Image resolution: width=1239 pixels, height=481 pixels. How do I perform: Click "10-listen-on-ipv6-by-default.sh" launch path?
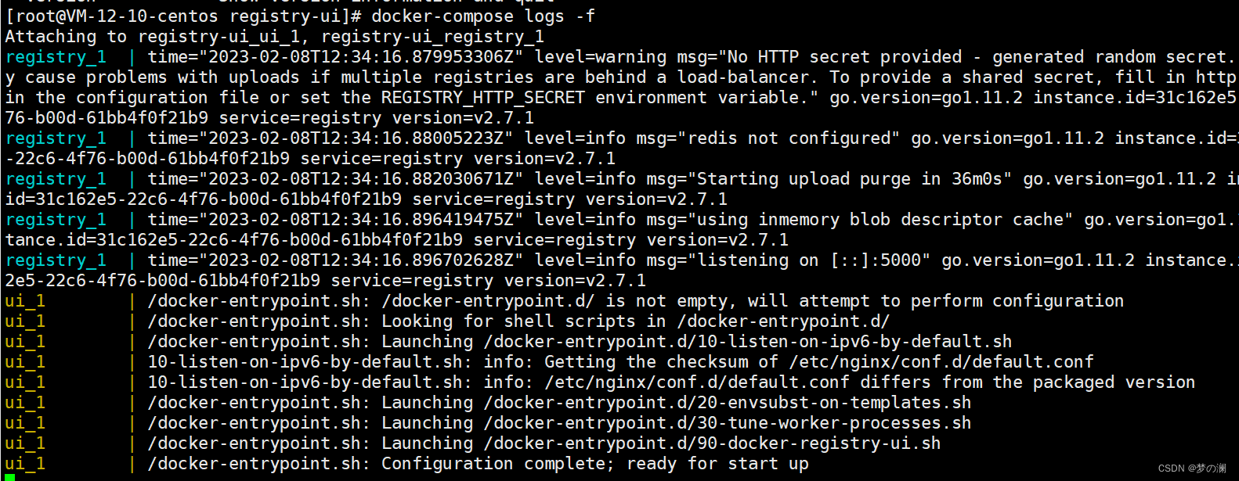748,342
